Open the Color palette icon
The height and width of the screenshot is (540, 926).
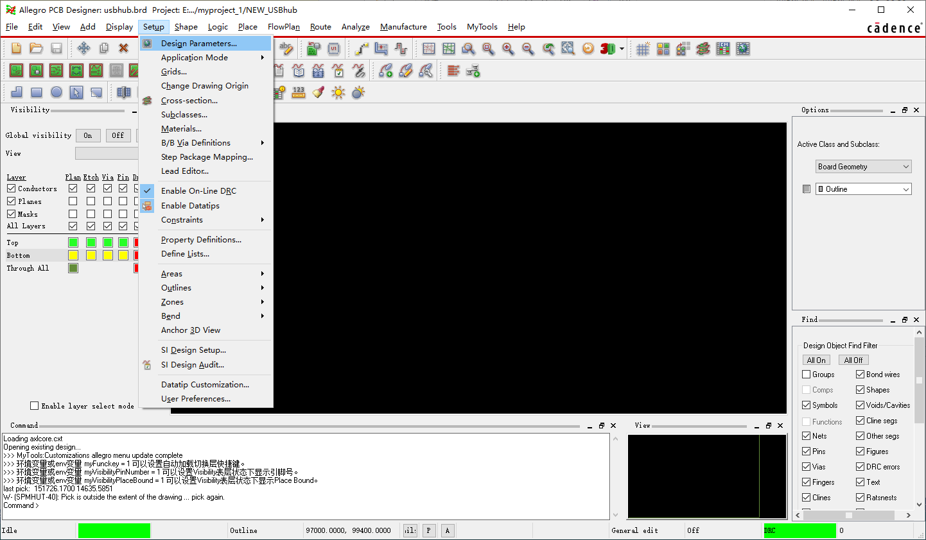pos(663,49)
